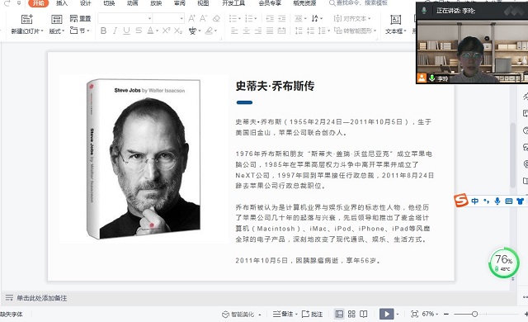Start slideshow with play button
The width and height of the screenshot is (528, 322).
(x=387, y=314)
